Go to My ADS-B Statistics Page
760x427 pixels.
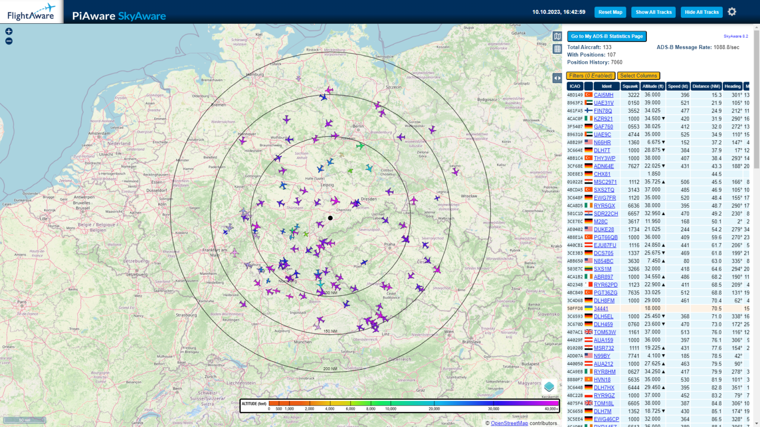click(x=607, y=36)
